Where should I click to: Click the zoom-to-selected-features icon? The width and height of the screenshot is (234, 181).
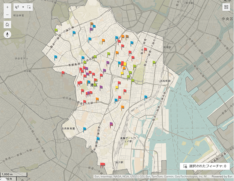185,166
